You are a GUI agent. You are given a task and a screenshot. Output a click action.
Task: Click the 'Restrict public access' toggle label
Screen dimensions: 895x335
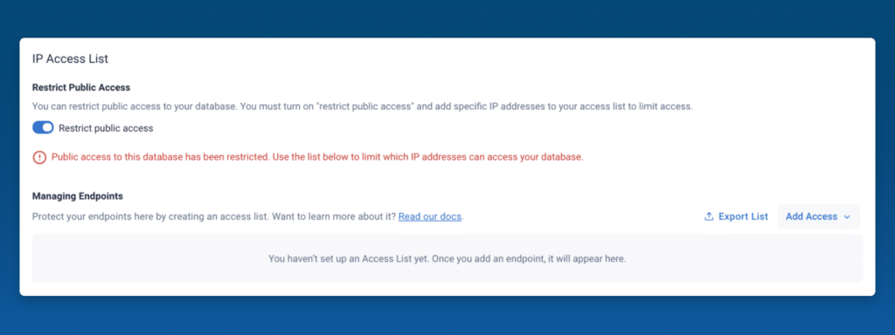(x=106, y=129)
